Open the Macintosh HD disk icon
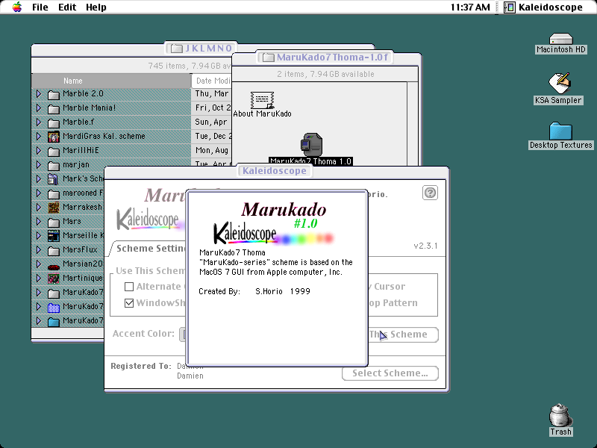Image resolution: width=597 pixels, height=448 pixels. click(x=561, y=39)
